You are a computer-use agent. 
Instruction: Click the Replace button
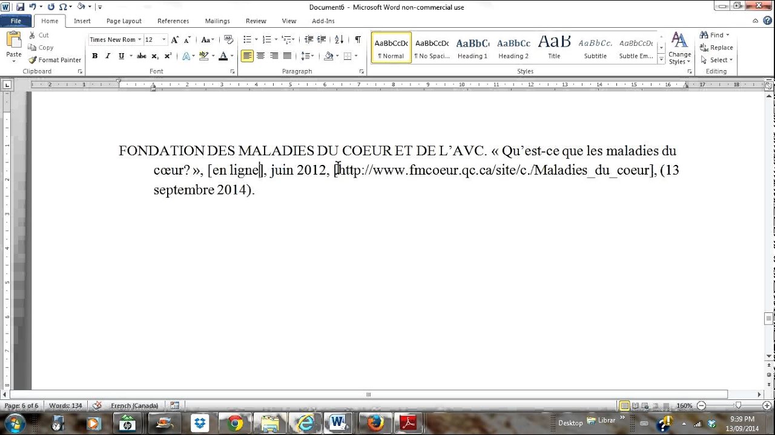[x=716, y=48]
